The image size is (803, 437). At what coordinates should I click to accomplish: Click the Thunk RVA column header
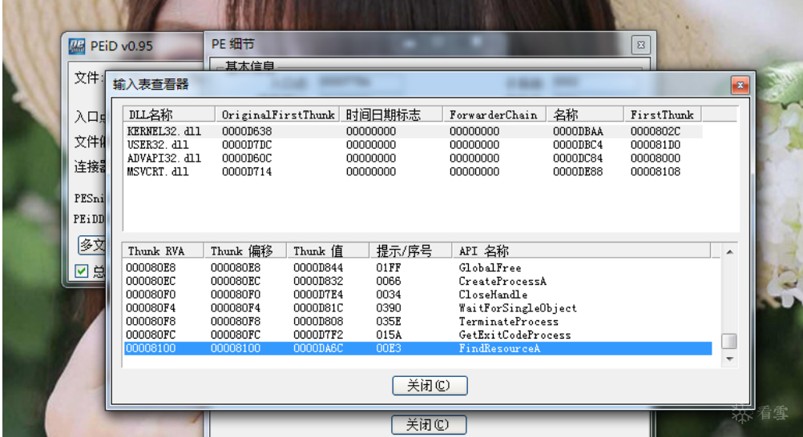pyautogui.click(x=163, y=251)
